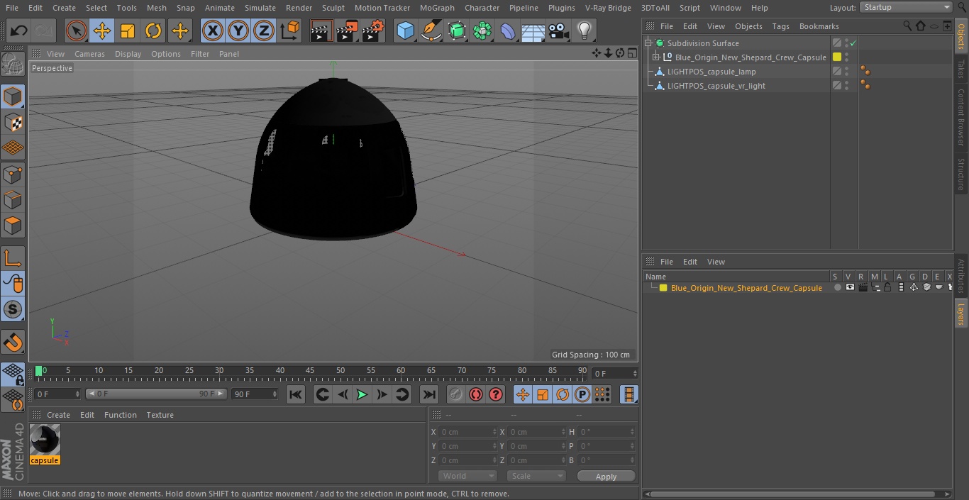Toggle Y axis lock
Viewport: 969px width, 500px height.
238,30
